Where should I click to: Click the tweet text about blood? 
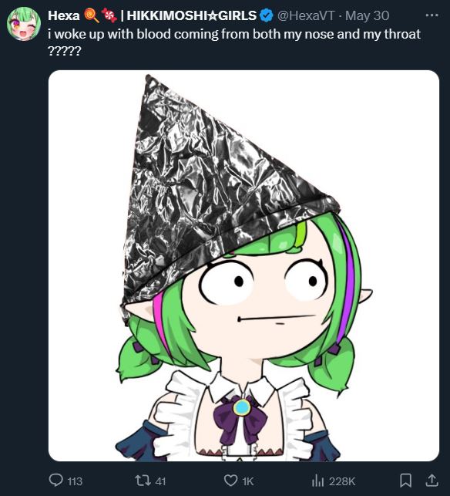point(234,42)
